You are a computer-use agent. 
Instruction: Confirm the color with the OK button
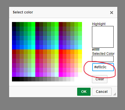coord(84,92)
